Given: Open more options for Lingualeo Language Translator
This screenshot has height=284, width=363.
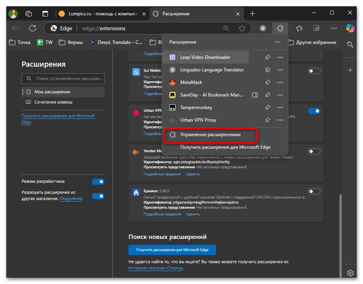Looking at the screenshot, I should click(280, 70).
